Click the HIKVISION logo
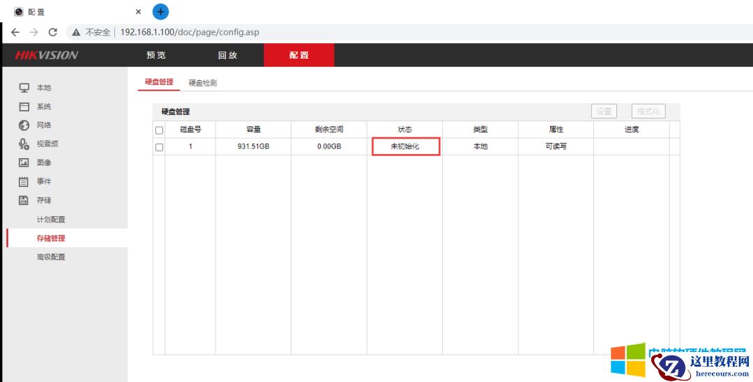 tap(47, 55)
